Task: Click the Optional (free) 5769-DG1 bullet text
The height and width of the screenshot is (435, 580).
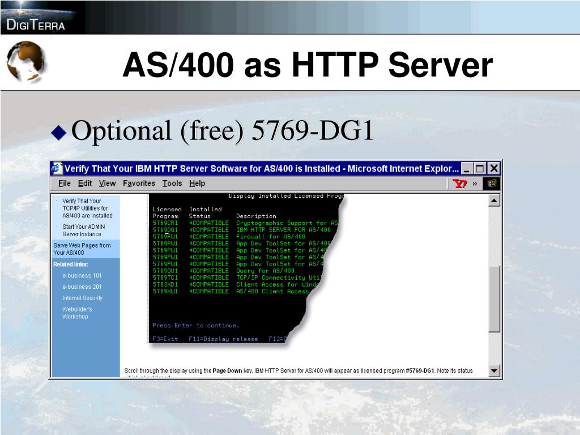Action: point(222,131)
